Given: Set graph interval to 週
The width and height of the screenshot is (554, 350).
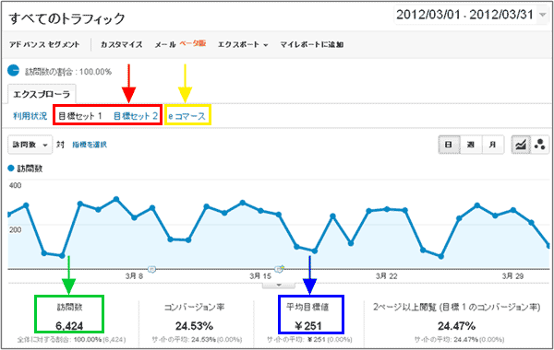Looking at the screenshot, I should [471, 145].
